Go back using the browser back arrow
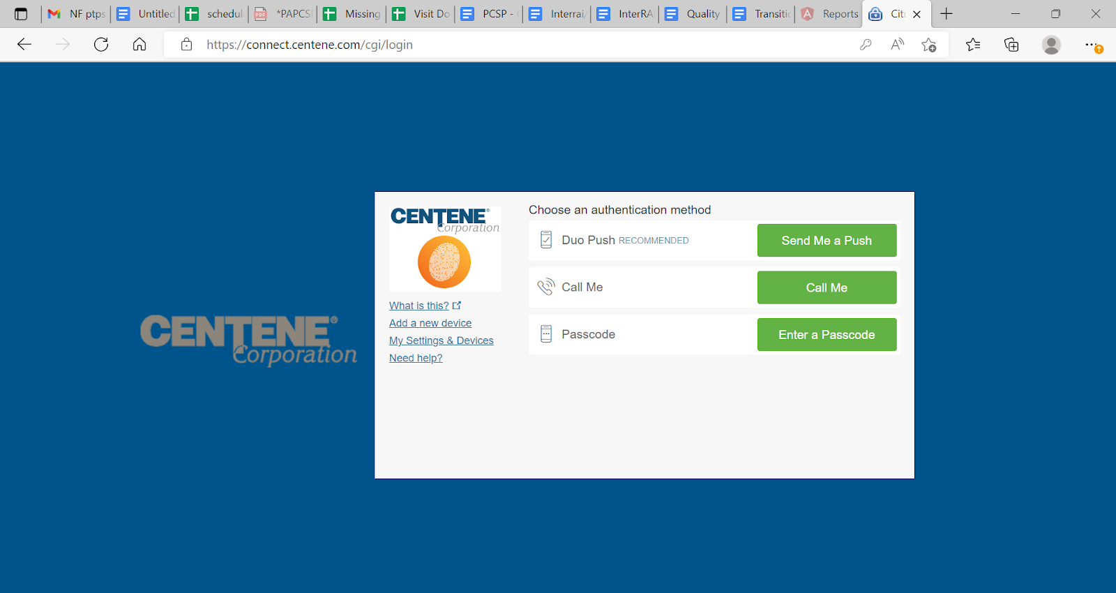The image size is (1116, 593). pyautogui.click(x=24, y=45)
